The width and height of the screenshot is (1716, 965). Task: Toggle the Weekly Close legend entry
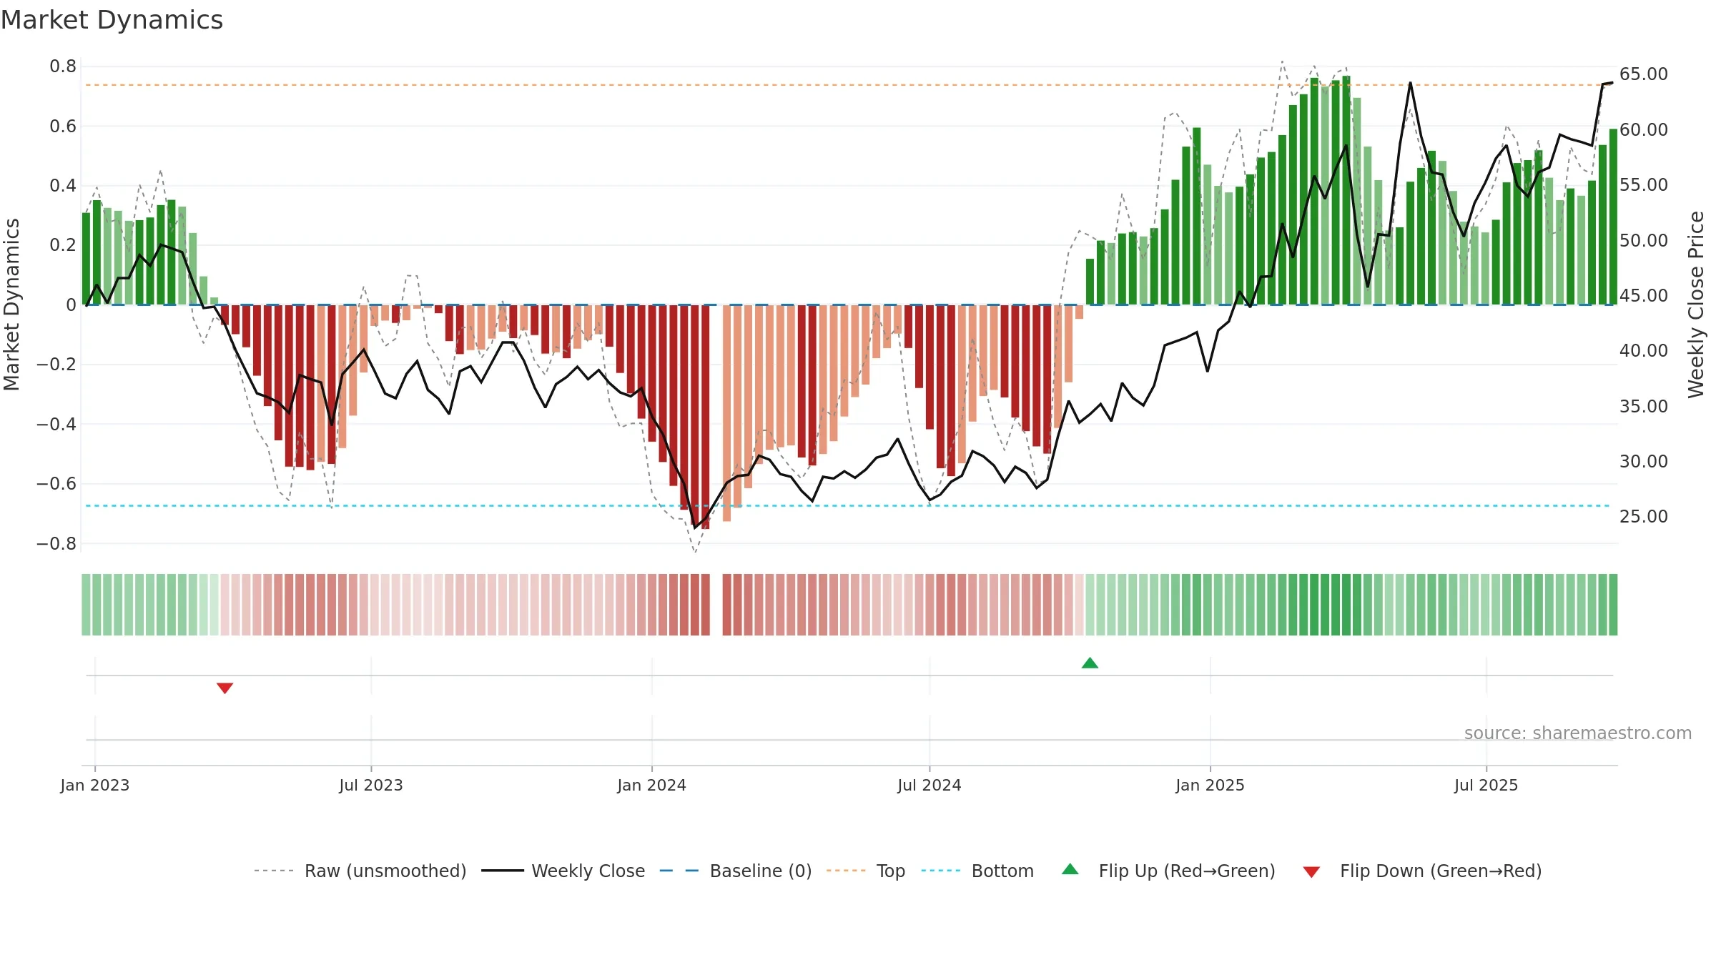pos(563,871)
